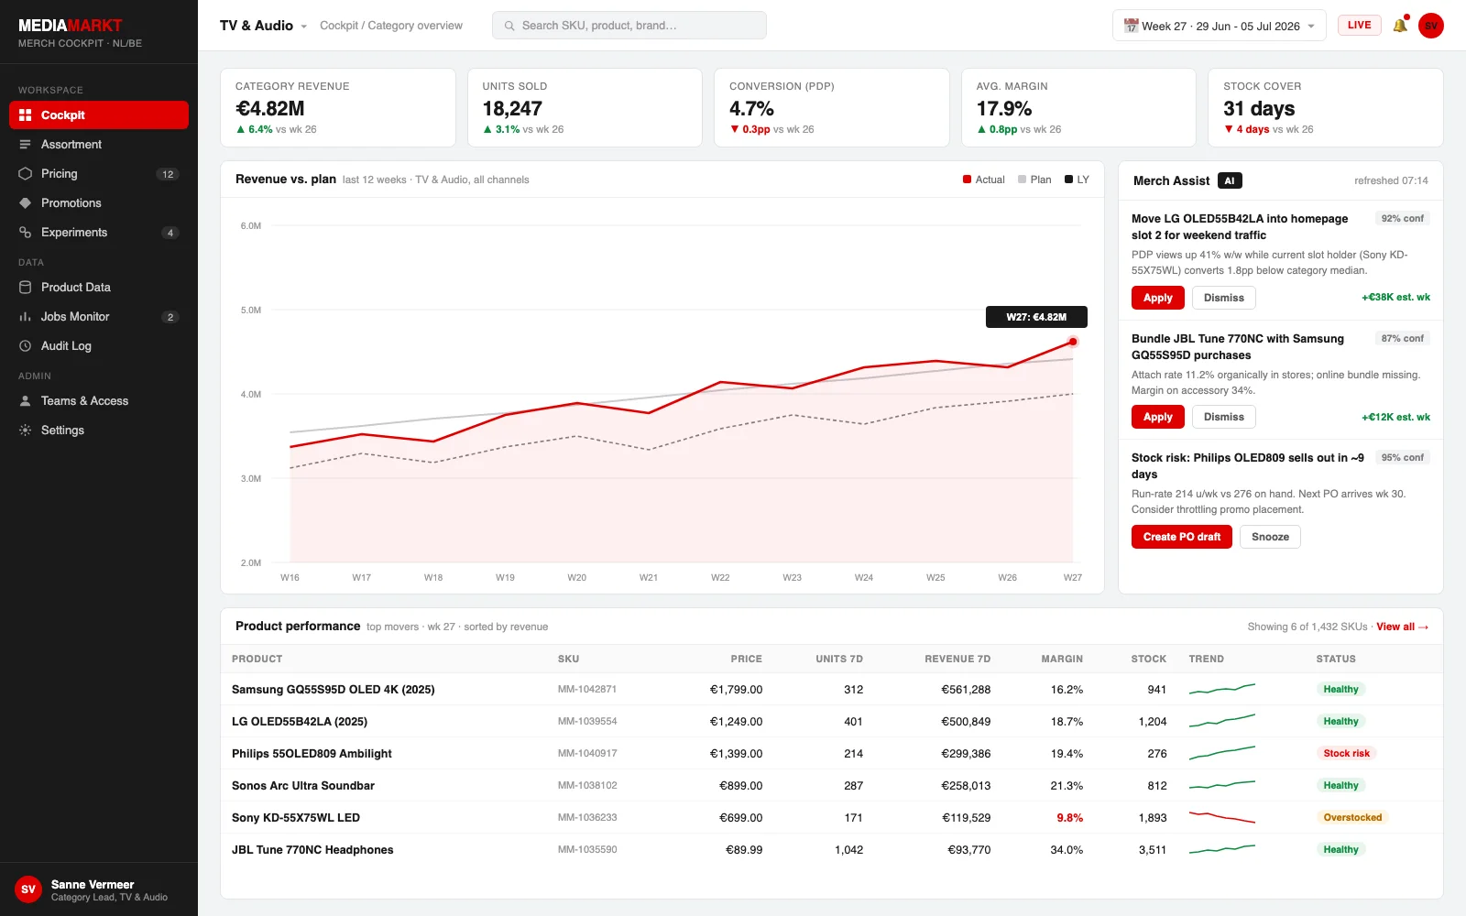Screen dimensions: 1466x916
Task: Open Promotions in sidebar
Action: coord(99,203)
